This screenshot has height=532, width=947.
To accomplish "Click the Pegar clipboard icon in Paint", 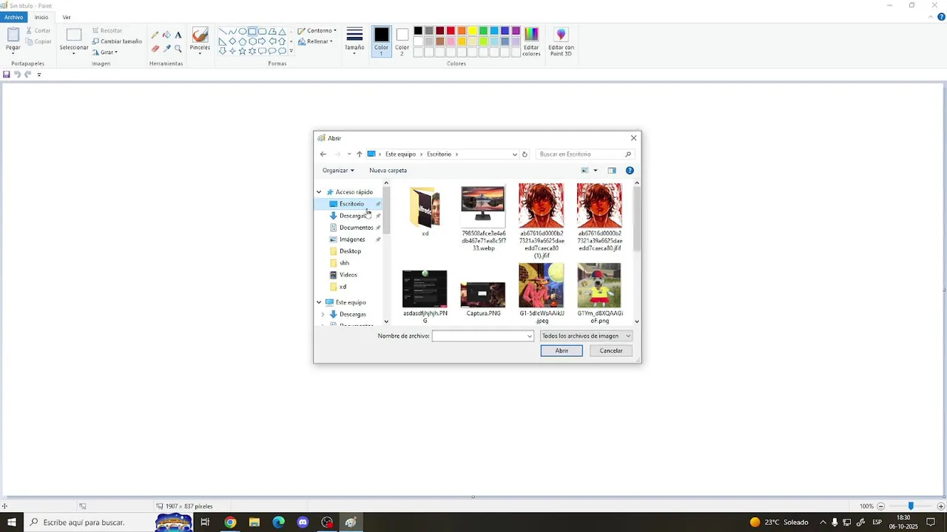I will [x=13, y=35].
